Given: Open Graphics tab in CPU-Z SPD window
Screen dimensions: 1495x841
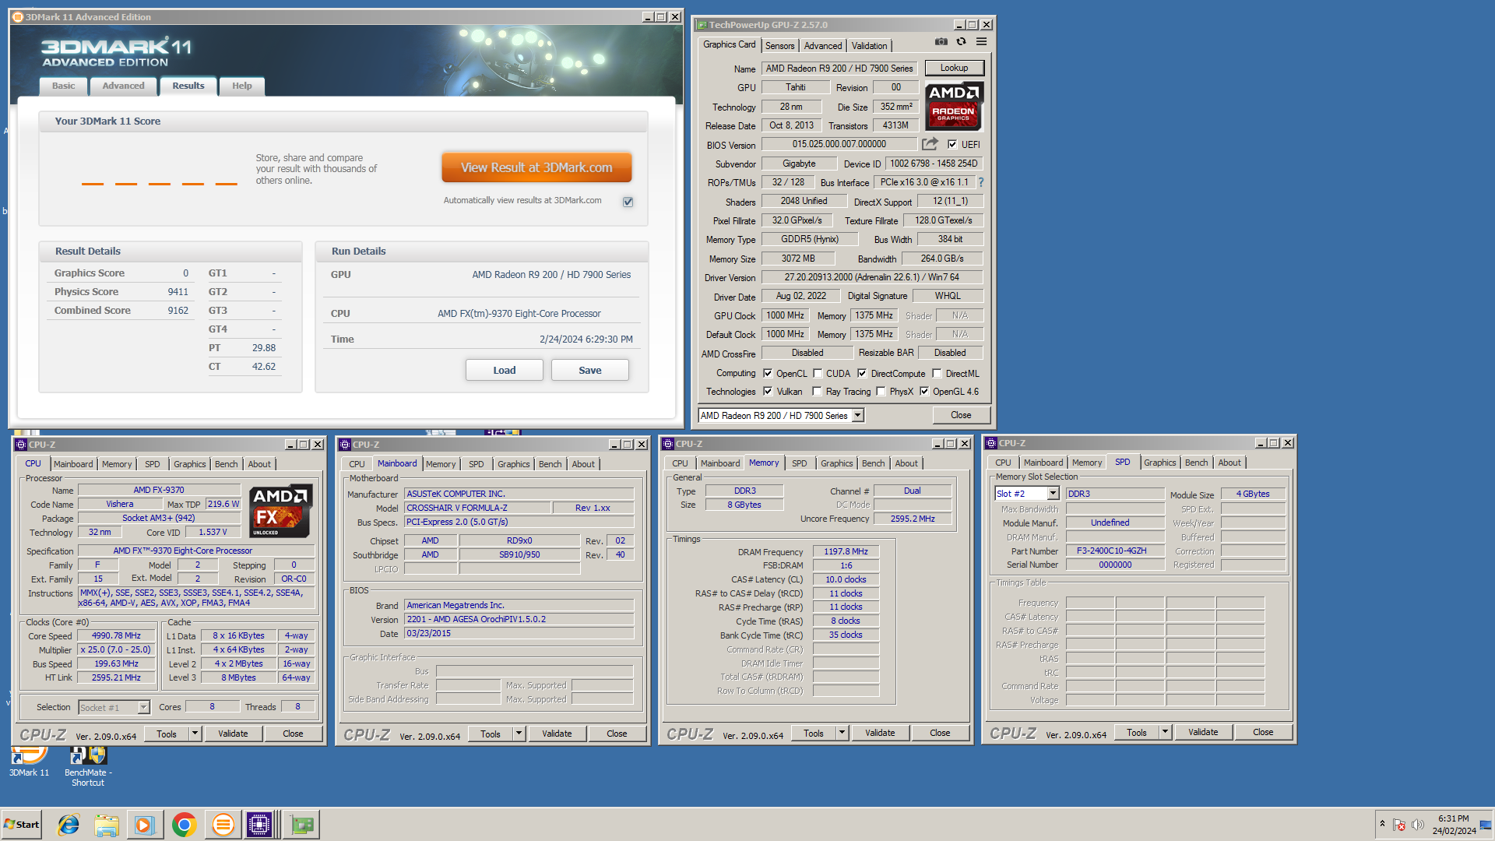Looking at the screenshot, I should pyautogui.click(x=1159, y=463).
